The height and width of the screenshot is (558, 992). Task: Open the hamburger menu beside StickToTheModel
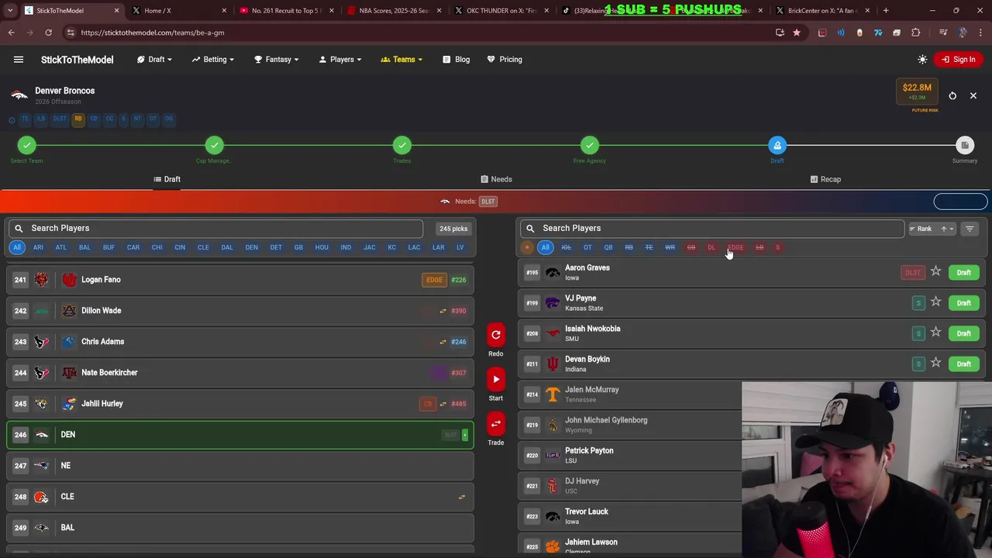click(x=19, y=60)
